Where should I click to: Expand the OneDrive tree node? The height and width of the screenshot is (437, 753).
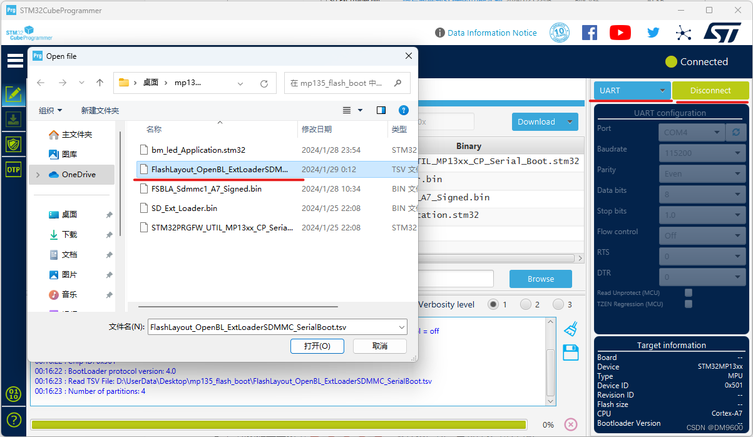coord(38,175)
